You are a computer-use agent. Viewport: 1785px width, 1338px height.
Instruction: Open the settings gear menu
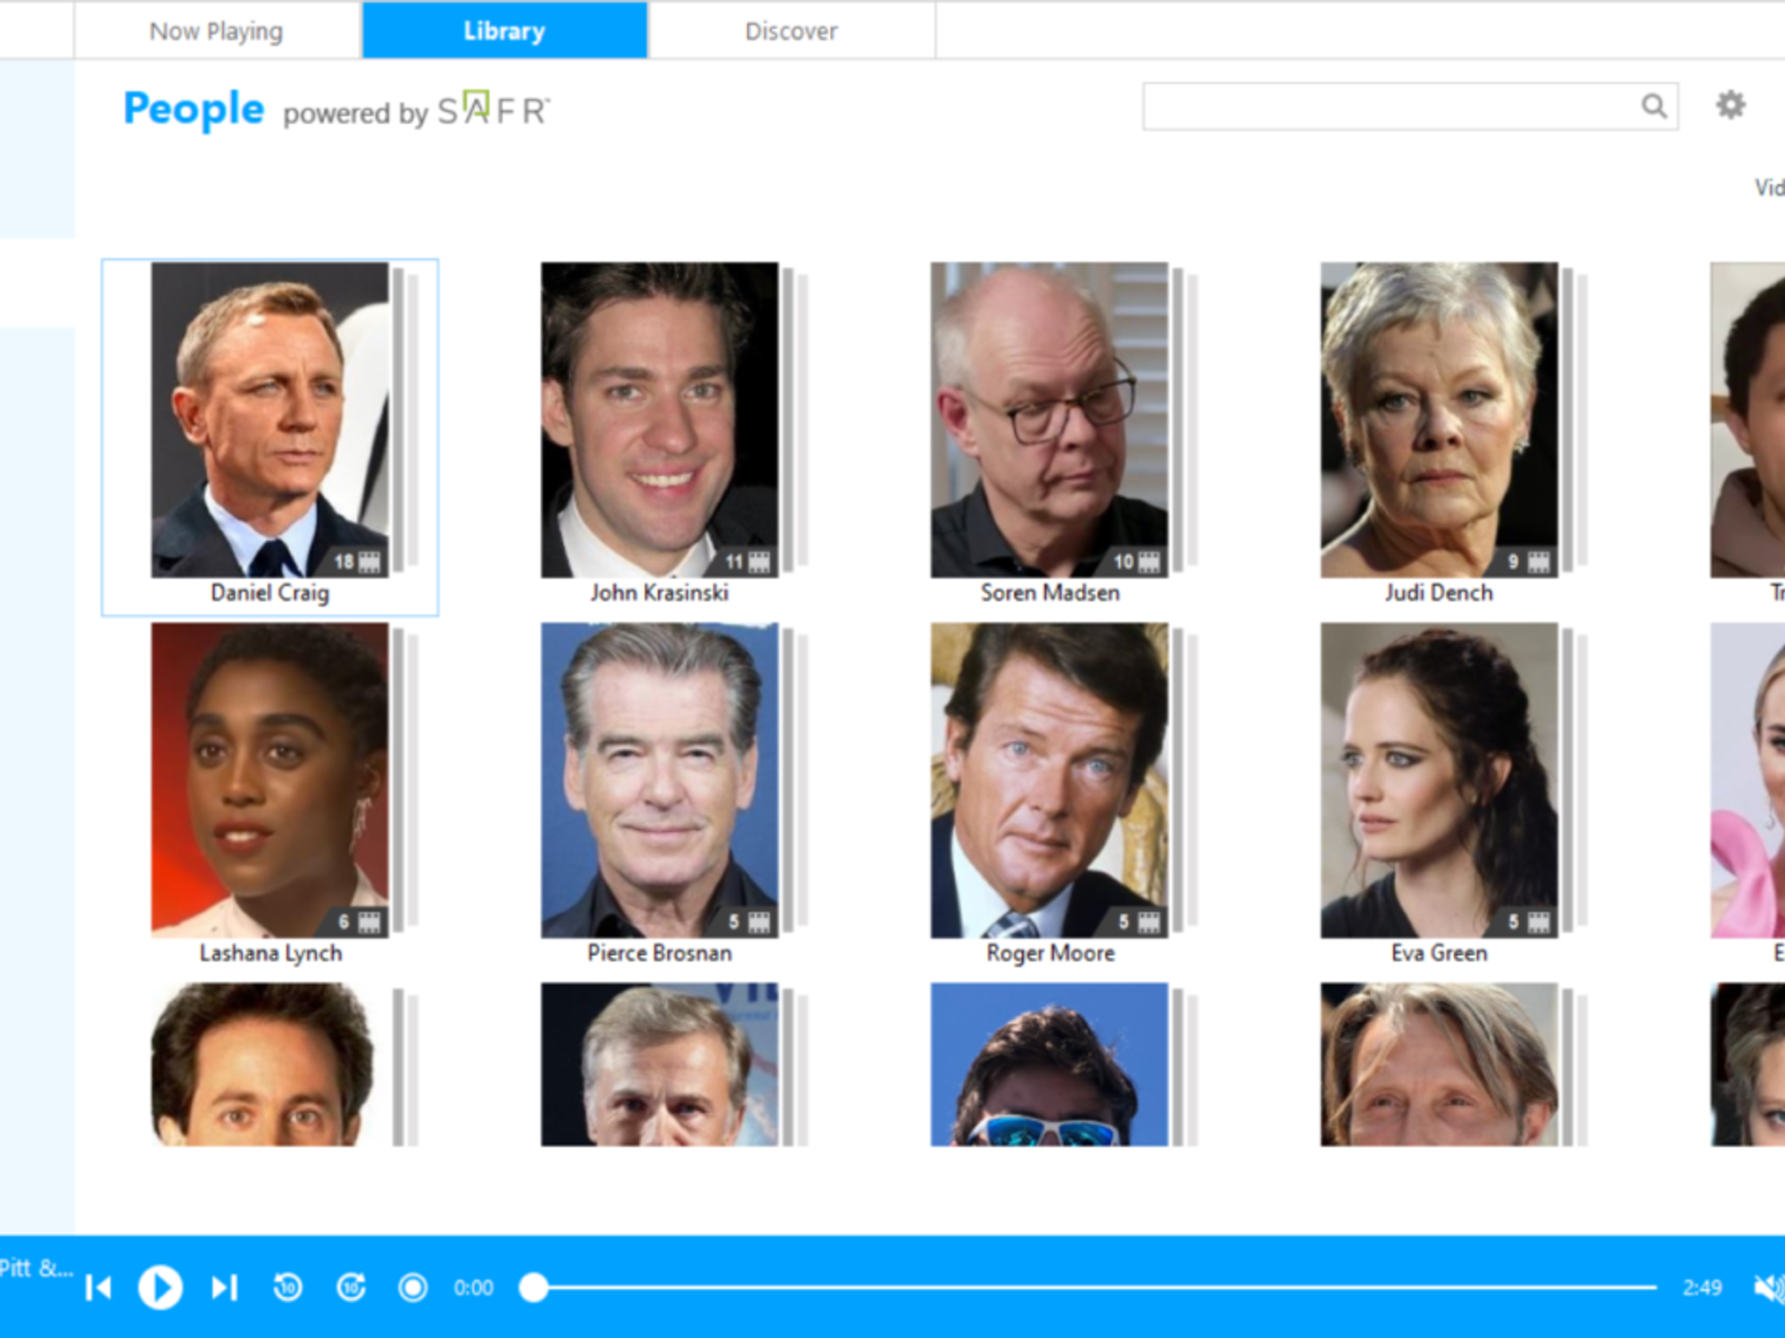pyautogui.click(x=1730, y=105)
